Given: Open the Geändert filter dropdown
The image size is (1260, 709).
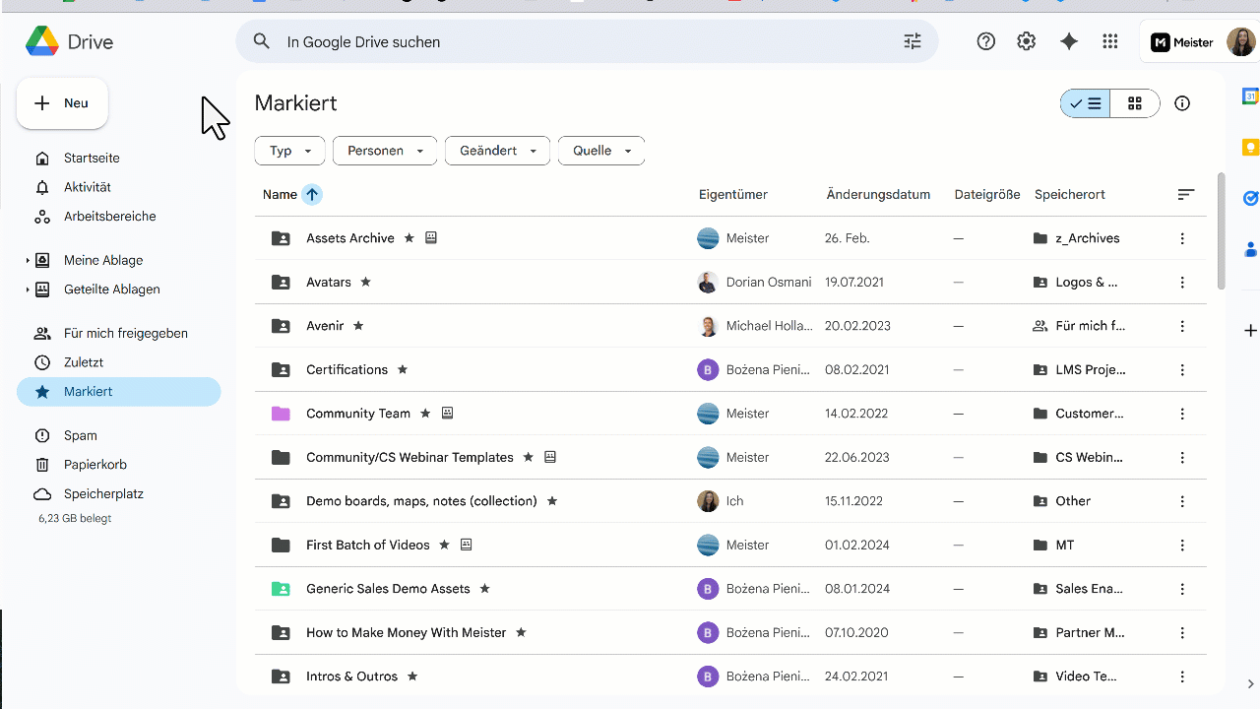Looking at the screenshot, I should click(x=497, y=151).
